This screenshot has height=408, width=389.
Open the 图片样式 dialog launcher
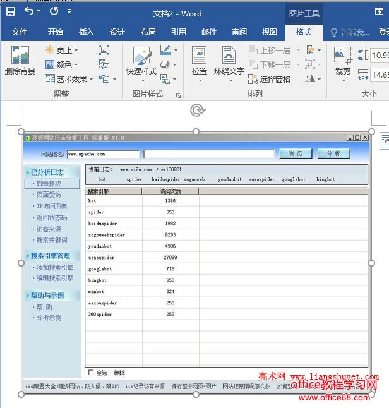(178, 96)
